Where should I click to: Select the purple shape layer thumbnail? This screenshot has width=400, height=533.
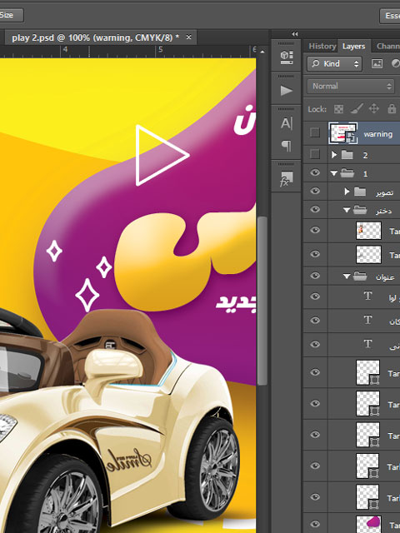368,524
